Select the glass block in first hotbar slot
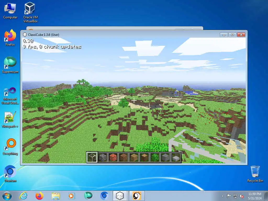Screen dimensions: 268x201 point(92,157)
